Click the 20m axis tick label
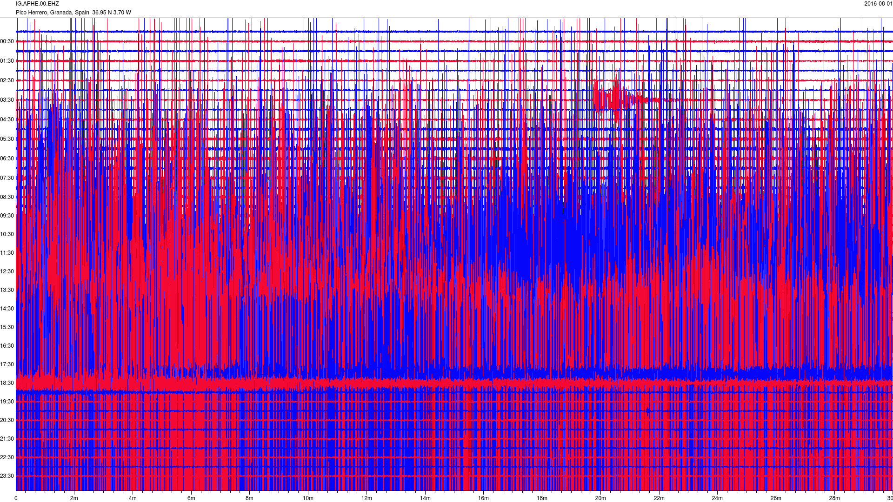This screenshot has height=502, width=893. tap(600, 498)
